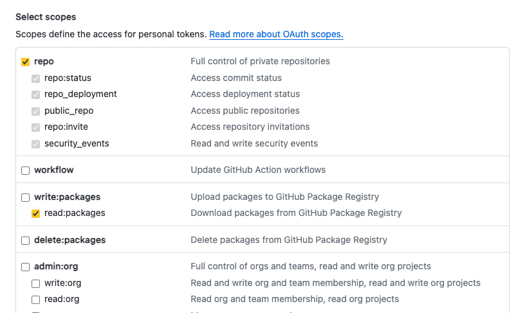Screen dimensions: 527x313
Task: Click the 'admin:org' scope name label
Action: point(56,267)
